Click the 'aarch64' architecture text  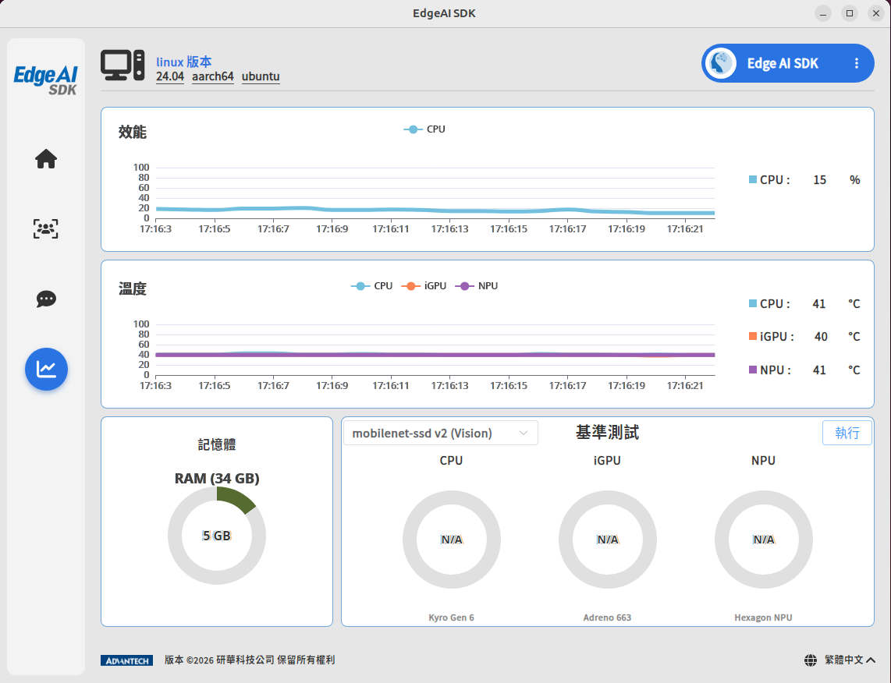pyautogui.click(x=212, y=76)
